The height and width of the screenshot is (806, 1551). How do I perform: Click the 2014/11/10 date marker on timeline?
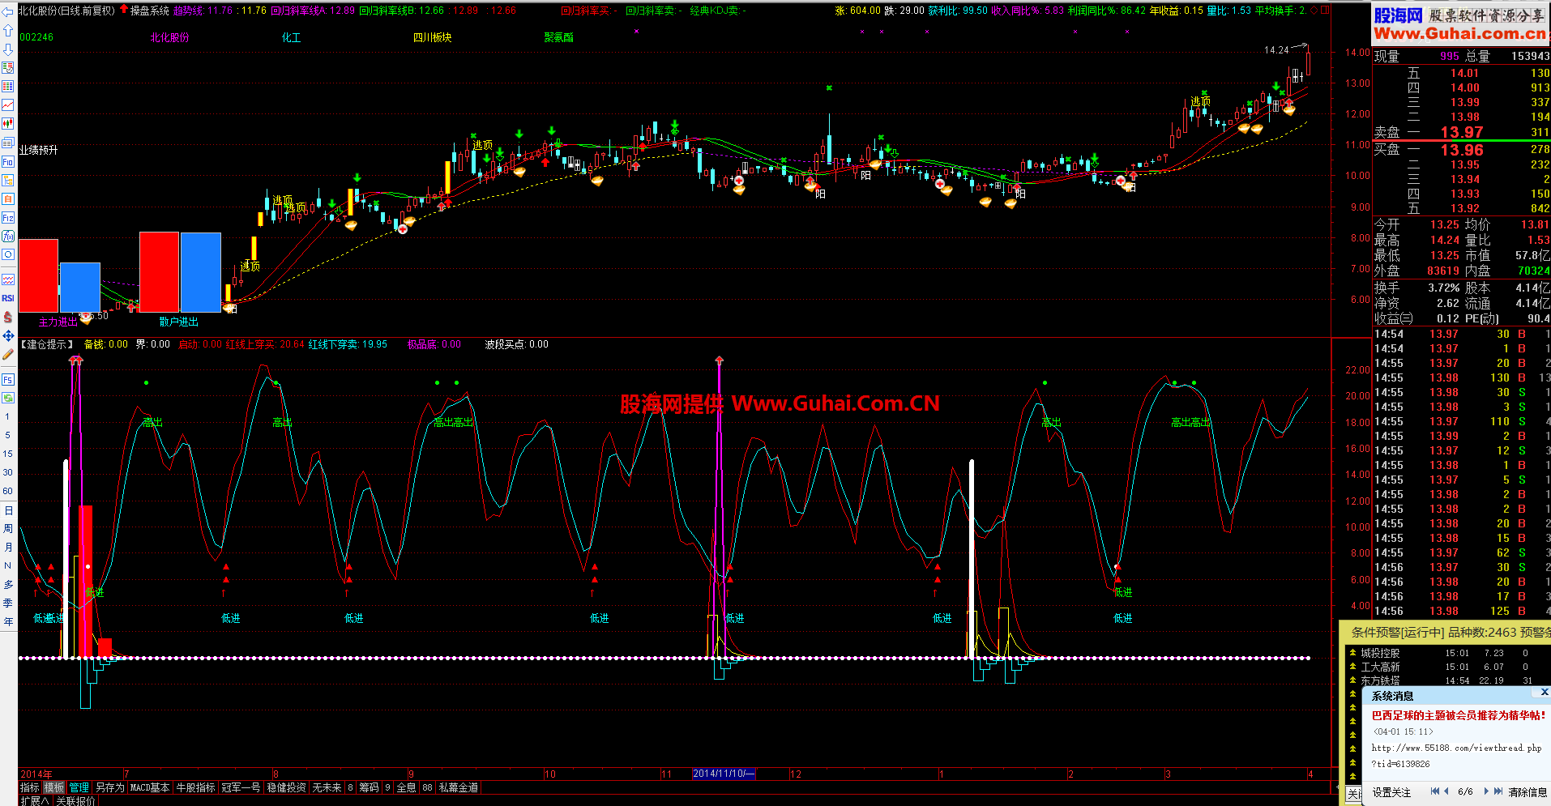pos(724,774)
